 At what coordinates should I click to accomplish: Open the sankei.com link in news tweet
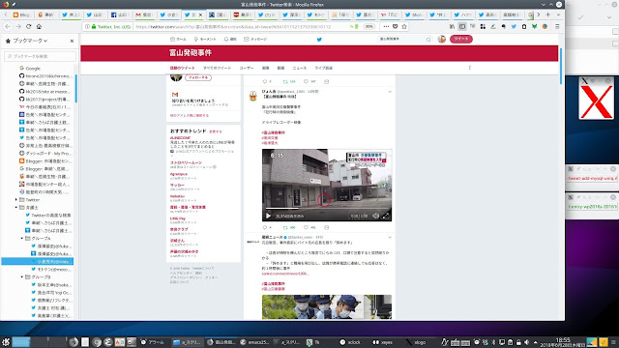[x=284, y=274]
